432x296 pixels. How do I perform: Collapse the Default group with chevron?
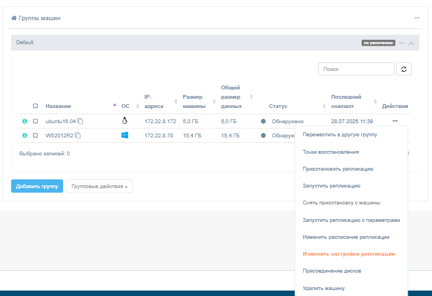411,43
